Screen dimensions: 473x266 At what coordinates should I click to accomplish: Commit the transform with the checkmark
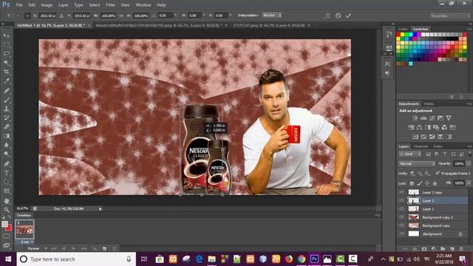348,16
